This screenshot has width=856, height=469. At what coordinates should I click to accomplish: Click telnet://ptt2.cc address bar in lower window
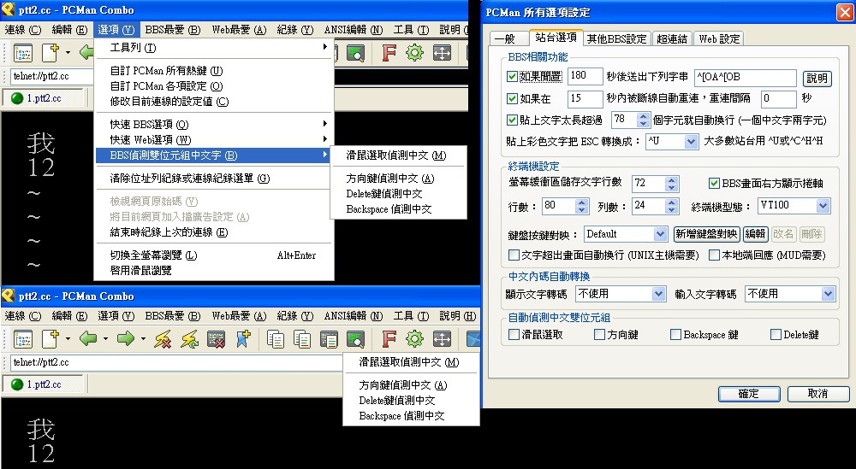tap(176, 362)
